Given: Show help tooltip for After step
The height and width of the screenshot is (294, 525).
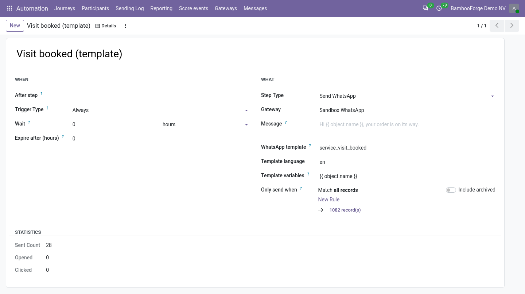Looking at the screenshot, I should (41, 94).
